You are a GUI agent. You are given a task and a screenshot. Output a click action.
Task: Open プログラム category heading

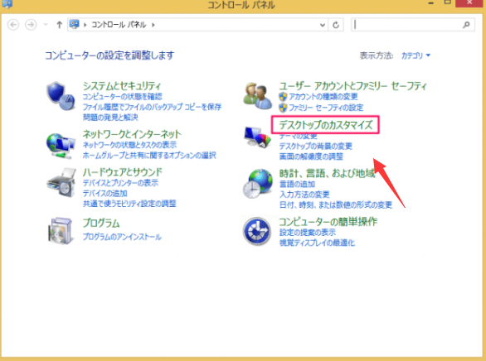[x=101, y=223]
